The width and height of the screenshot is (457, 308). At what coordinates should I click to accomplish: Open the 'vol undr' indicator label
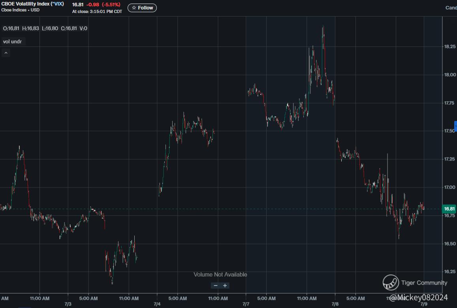point(12,41)
